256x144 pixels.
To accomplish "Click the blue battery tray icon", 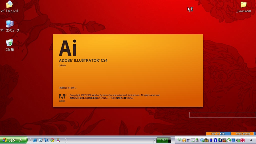I will point(211,140).
